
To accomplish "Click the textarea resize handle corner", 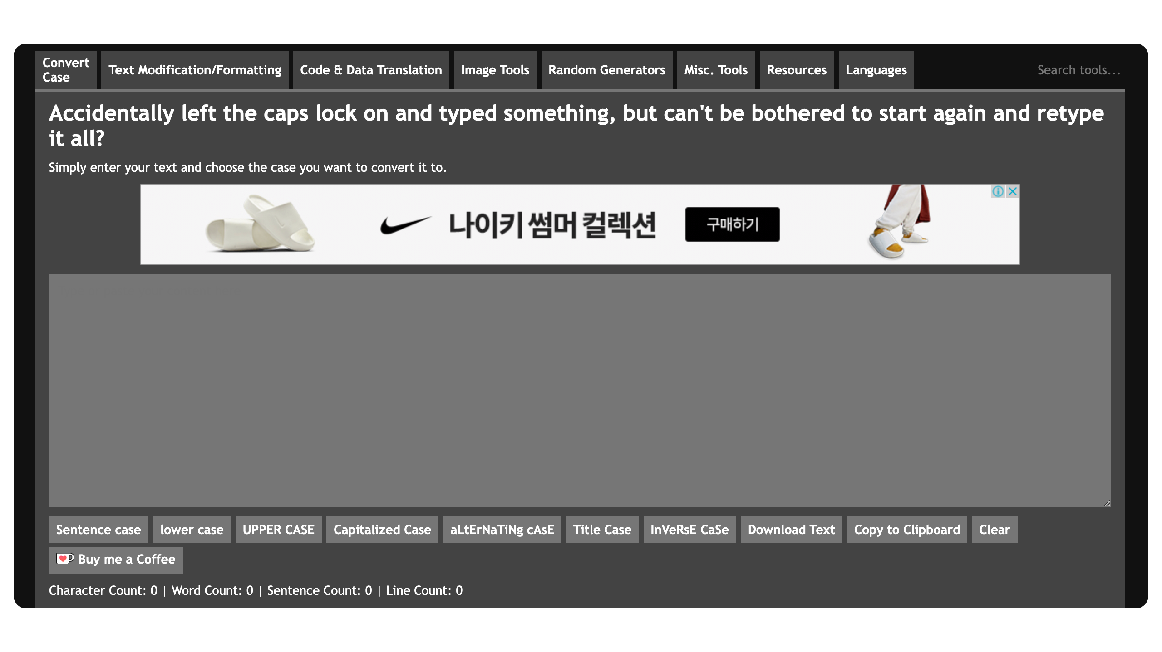I will pyautogui.click(x=1107, y=503).
